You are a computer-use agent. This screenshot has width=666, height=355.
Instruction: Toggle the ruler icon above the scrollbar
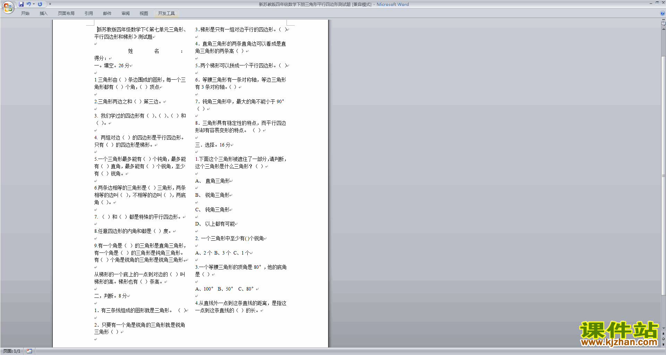(x=664, y=23)
